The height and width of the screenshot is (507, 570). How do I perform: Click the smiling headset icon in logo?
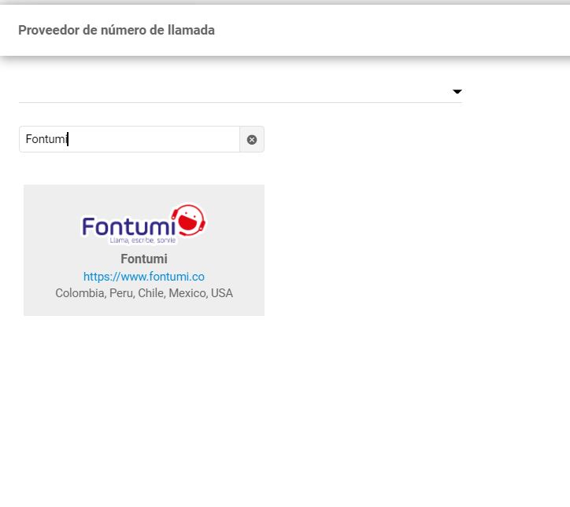pyautogui.click(x=188, y=220)
